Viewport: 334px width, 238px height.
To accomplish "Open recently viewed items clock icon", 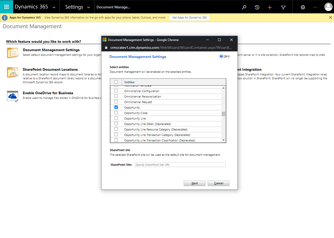I will (257, 7).
